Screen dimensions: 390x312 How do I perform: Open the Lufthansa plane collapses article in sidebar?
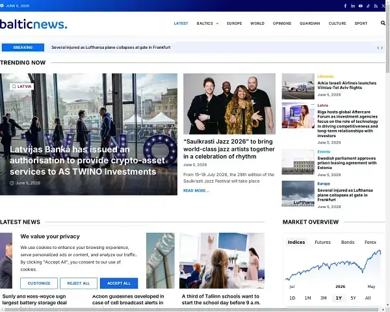pos(345,195)
